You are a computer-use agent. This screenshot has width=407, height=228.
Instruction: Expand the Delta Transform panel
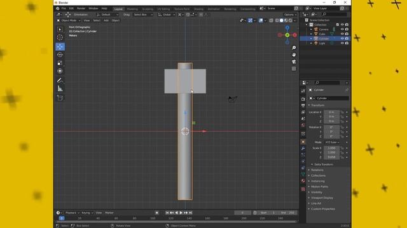[324, 165]
